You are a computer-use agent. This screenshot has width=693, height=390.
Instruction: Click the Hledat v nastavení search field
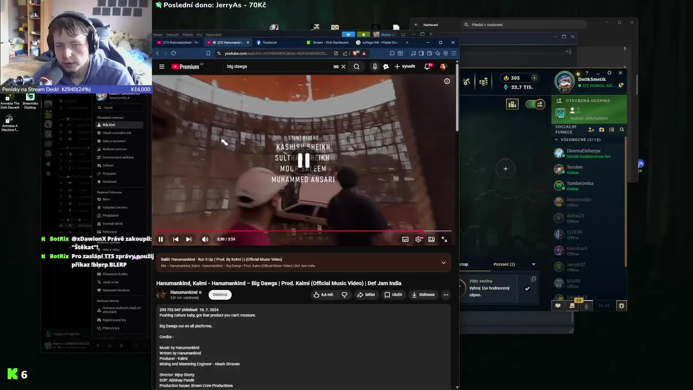point(524,24)
